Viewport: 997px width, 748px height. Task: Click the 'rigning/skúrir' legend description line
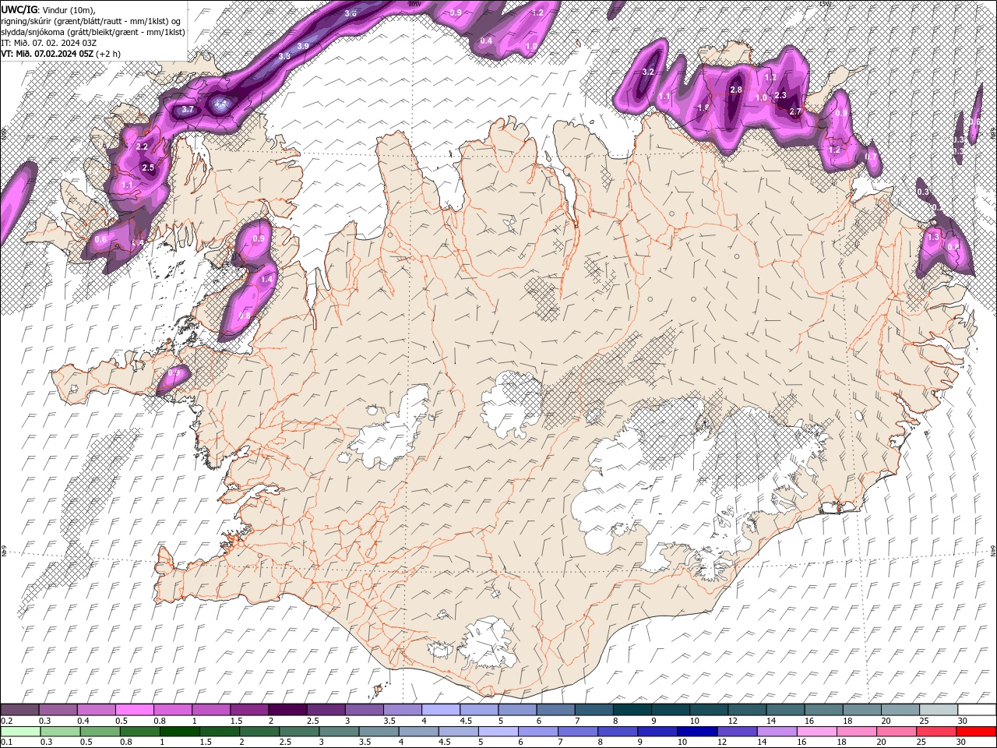(x=92, y=20)
